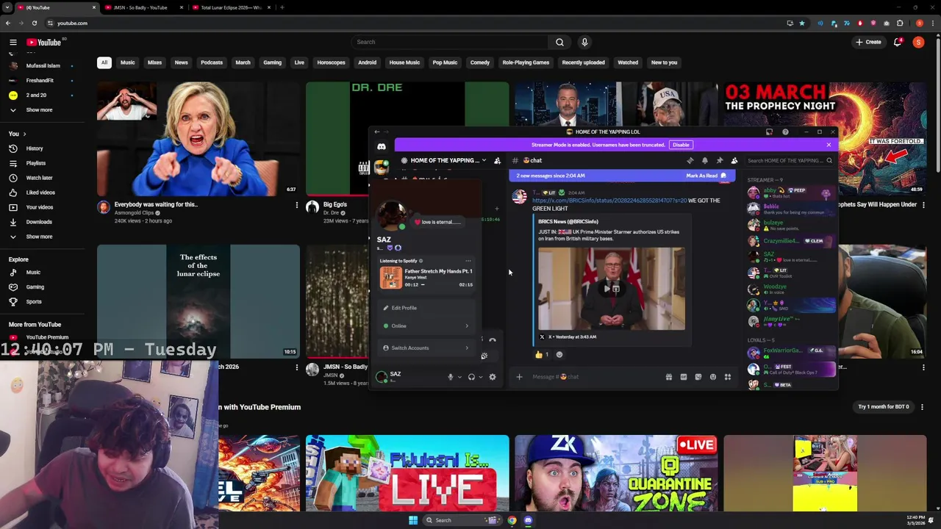
Task: Toggle the thumbs-up reaction on the message
Action: coord(542,354)
